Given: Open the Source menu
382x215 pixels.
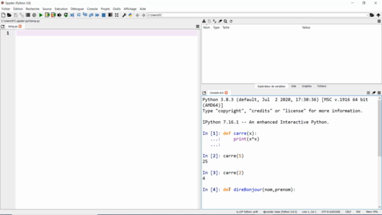Looking at the screenshot, I should pyautogui.click(x=47, y=9).
